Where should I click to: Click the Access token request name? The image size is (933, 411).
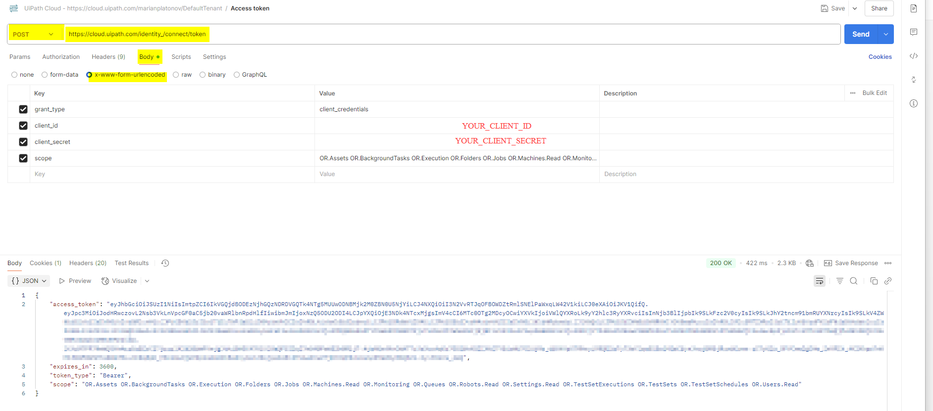(250, 8)
